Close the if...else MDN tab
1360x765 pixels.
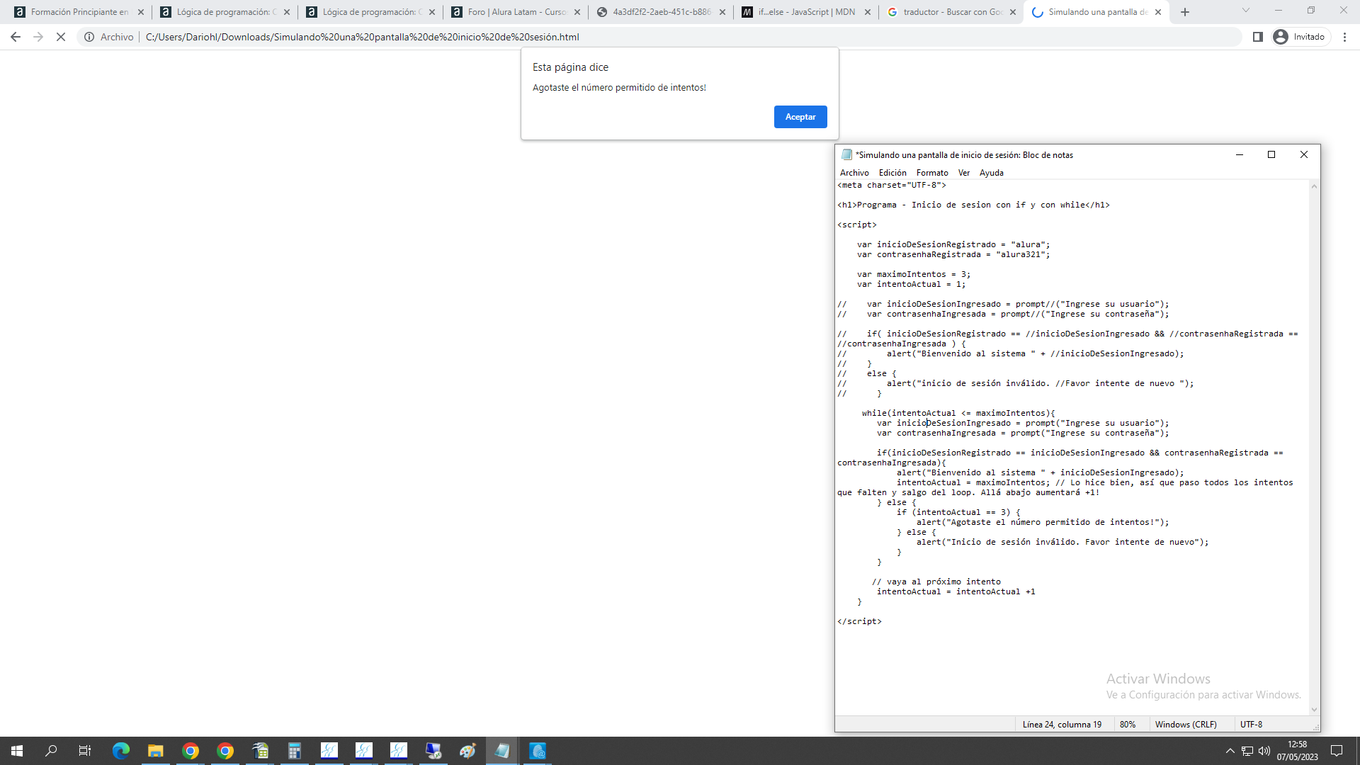click(x=868, y=12)
